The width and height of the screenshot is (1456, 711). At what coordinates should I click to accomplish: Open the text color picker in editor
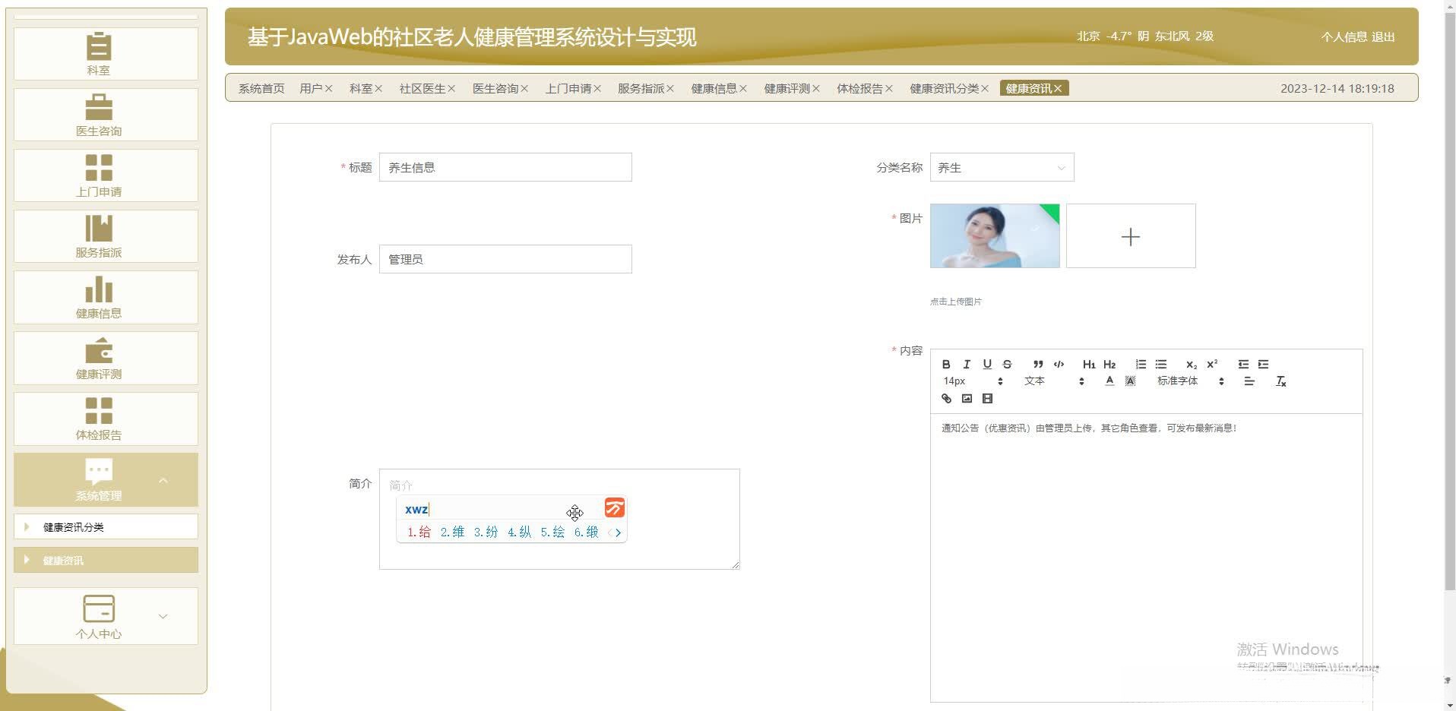pos(1109,381)
